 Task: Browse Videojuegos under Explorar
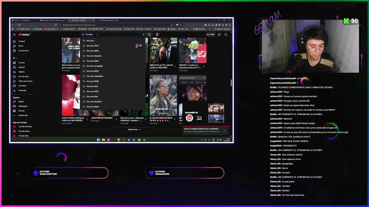[23, 106]
